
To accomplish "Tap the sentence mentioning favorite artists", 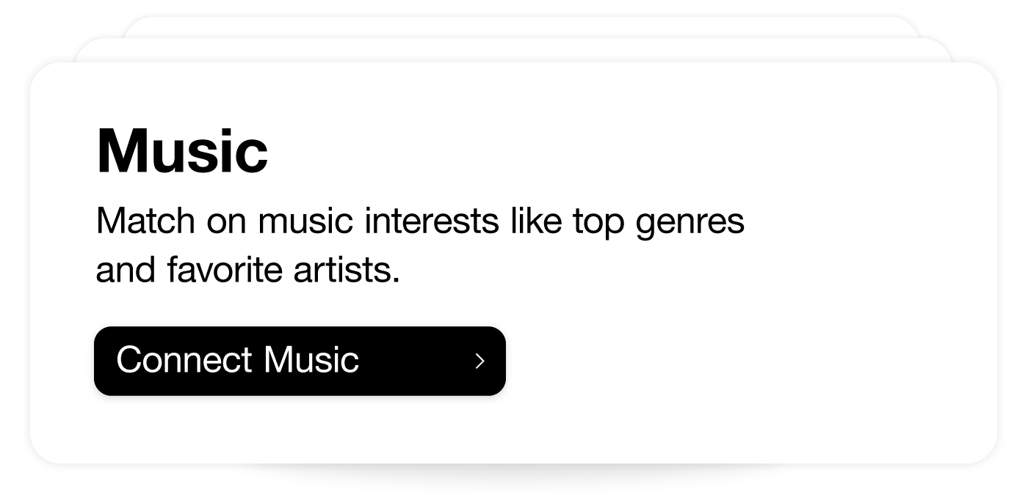I will pyautogui.click(x=247, y=271).
